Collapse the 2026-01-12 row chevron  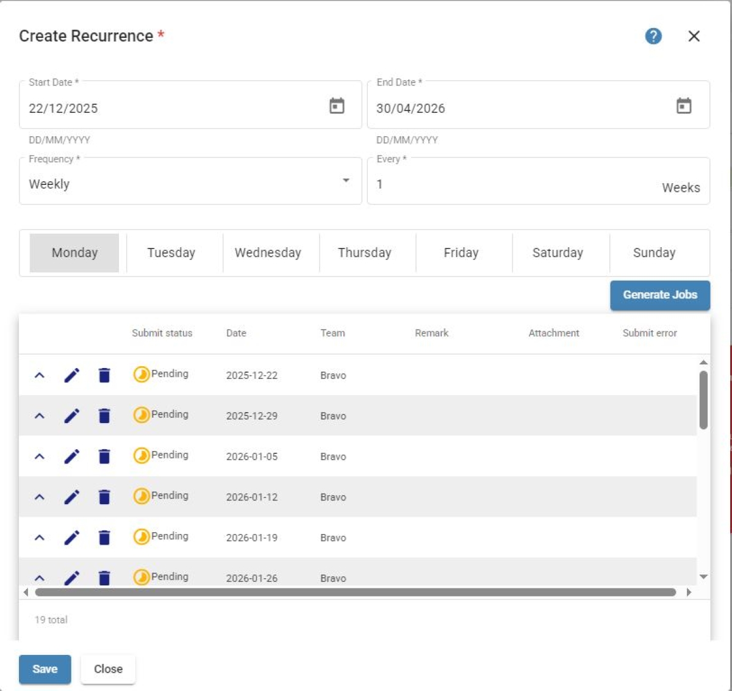(x=40, y=497)
